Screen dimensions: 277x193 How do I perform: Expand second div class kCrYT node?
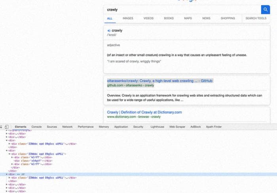coord(12,164)
